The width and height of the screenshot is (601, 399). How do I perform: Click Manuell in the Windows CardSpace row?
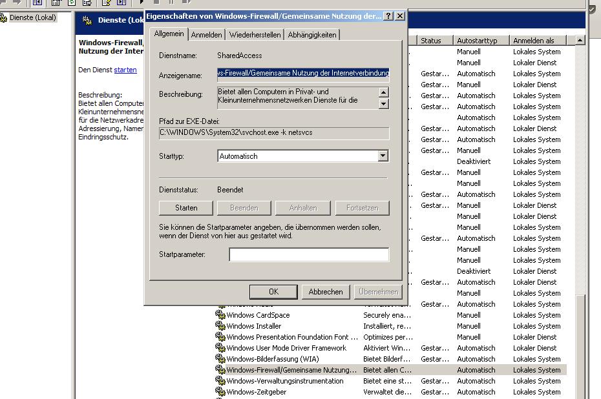[x=469, y=315]
